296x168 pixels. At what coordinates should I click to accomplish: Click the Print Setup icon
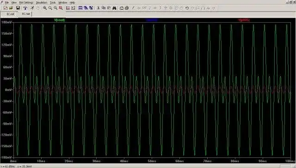(x=121, y=8)
